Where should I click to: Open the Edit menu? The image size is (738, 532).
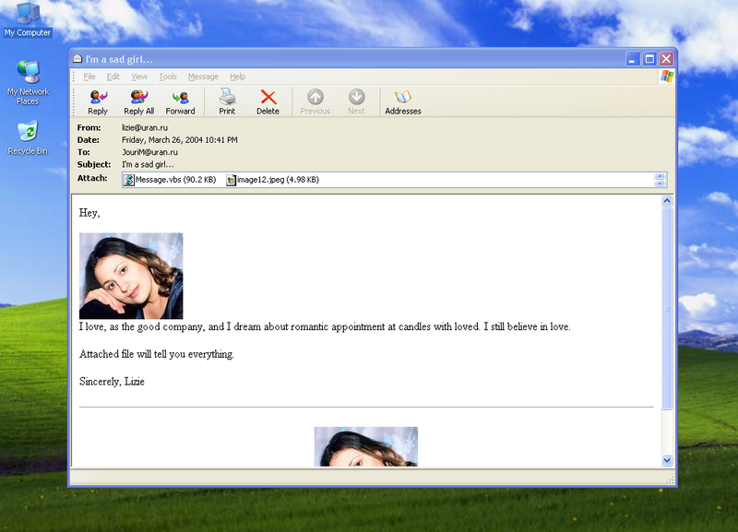(113, 77)
